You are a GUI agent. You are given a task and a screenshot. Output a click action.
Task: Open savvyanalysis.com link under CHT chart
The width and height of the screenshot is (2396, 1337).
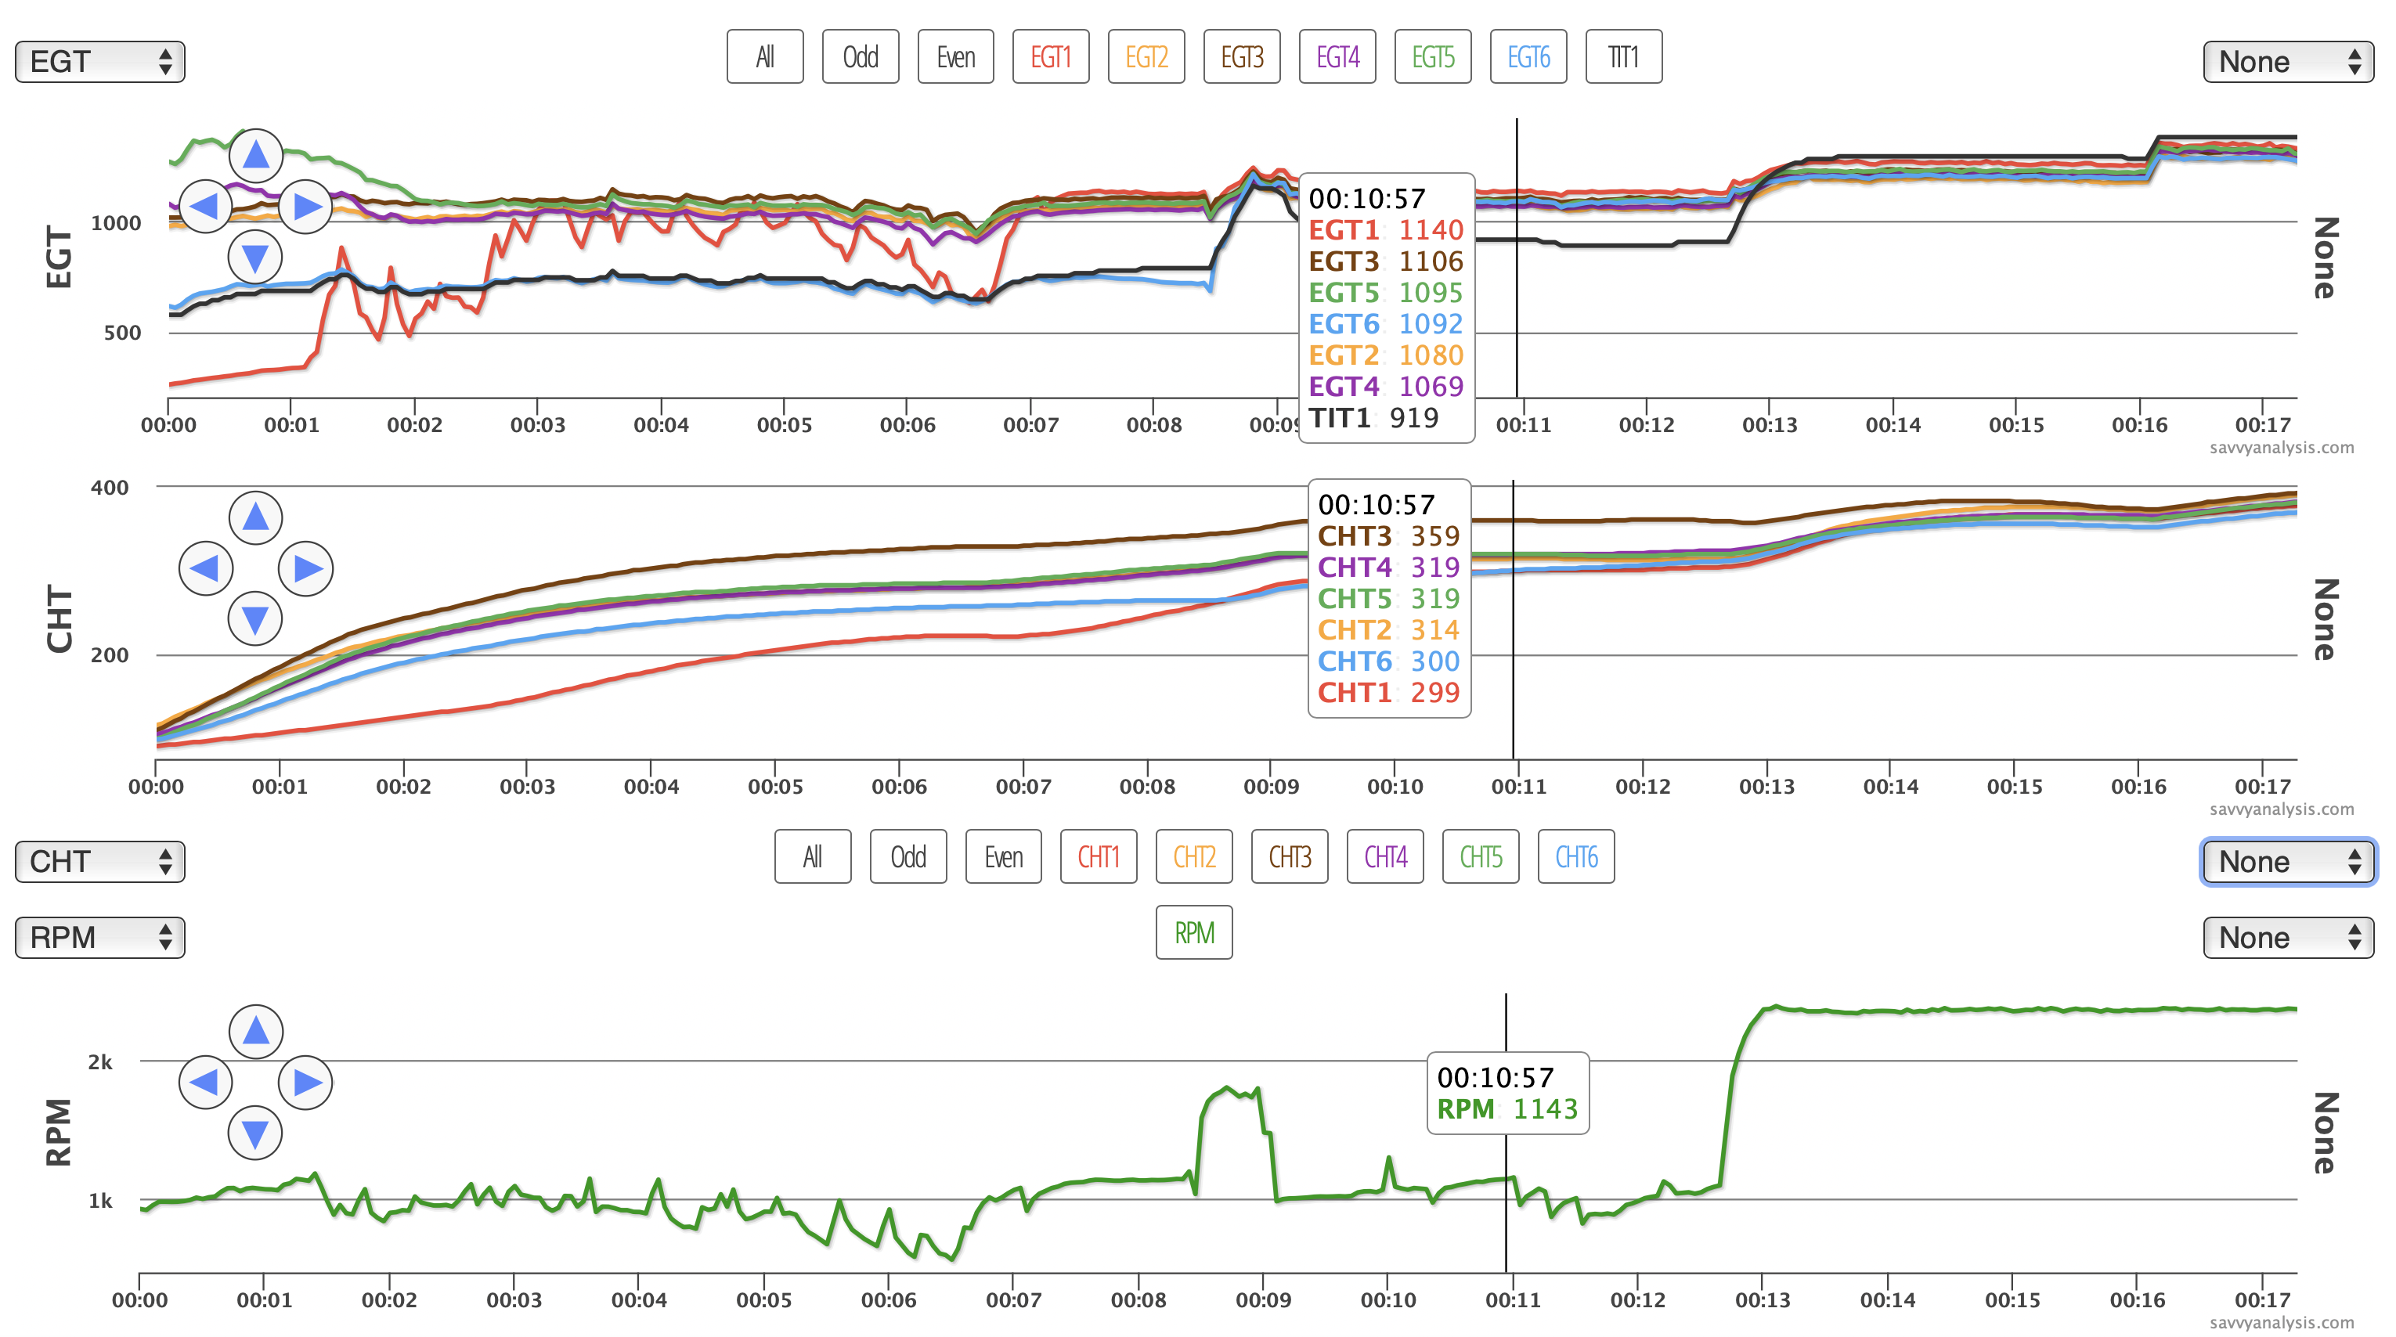pyautogui.click(x=2282, y=809)
